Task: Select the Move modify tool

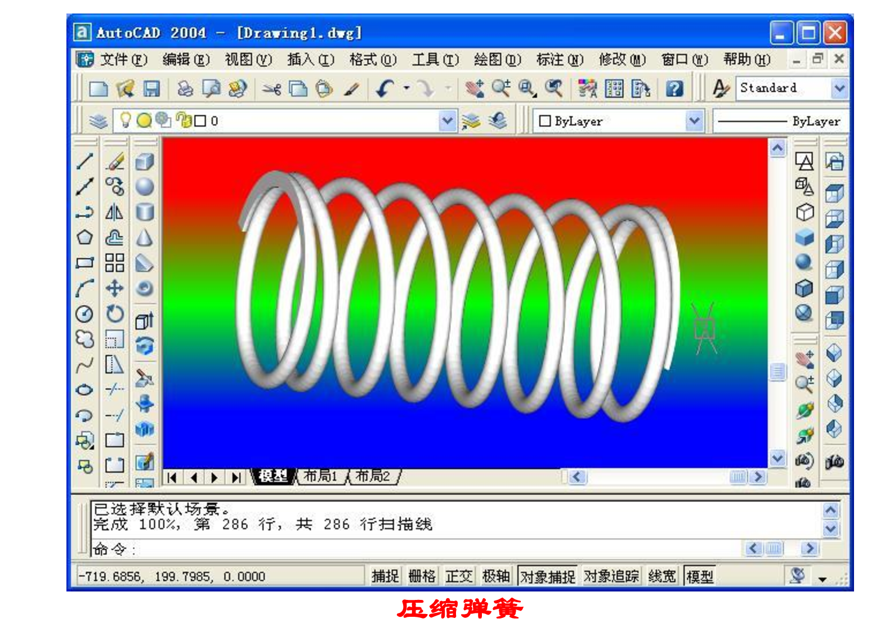Action: 115,288
